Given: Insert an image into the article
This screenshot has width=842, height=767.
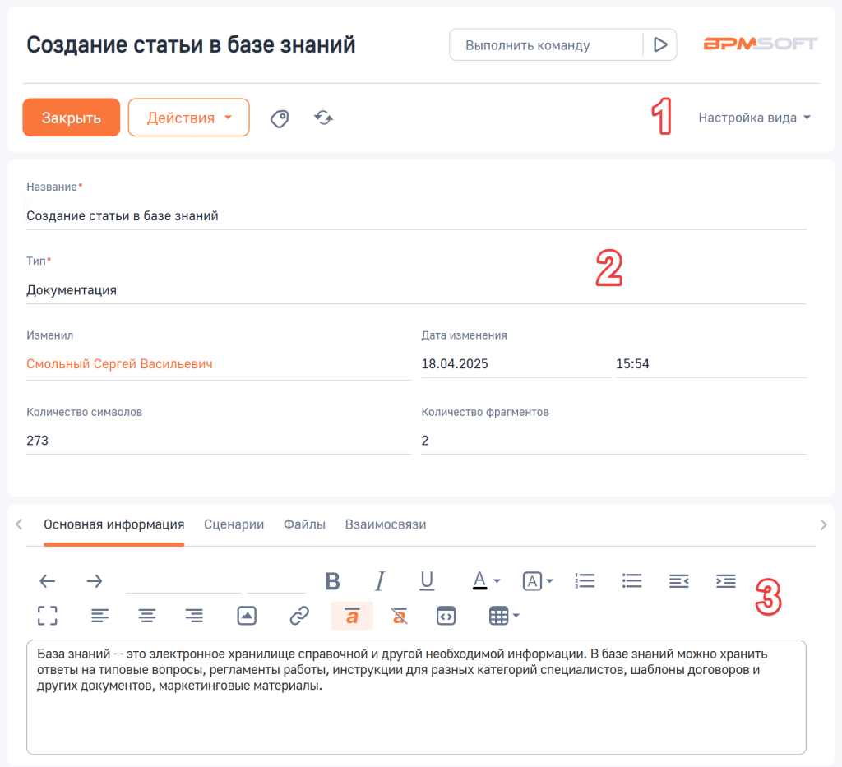Looking at the screenshot, I should point(247,616).
